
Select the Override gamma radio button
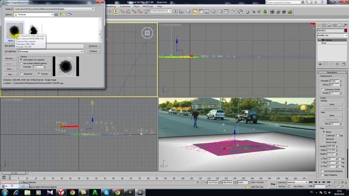click(x=21, y=66)
